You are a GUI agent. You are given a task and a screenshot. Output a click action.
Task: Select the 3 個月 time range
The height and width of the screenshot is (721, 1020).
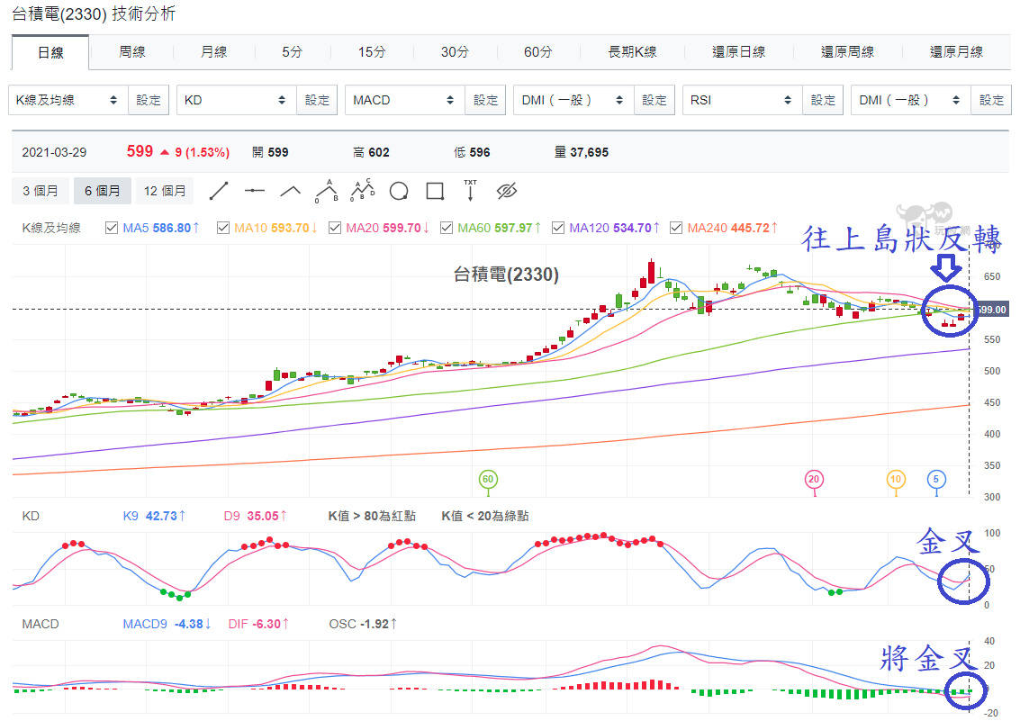pyautogui.click(x=41, y=191)
